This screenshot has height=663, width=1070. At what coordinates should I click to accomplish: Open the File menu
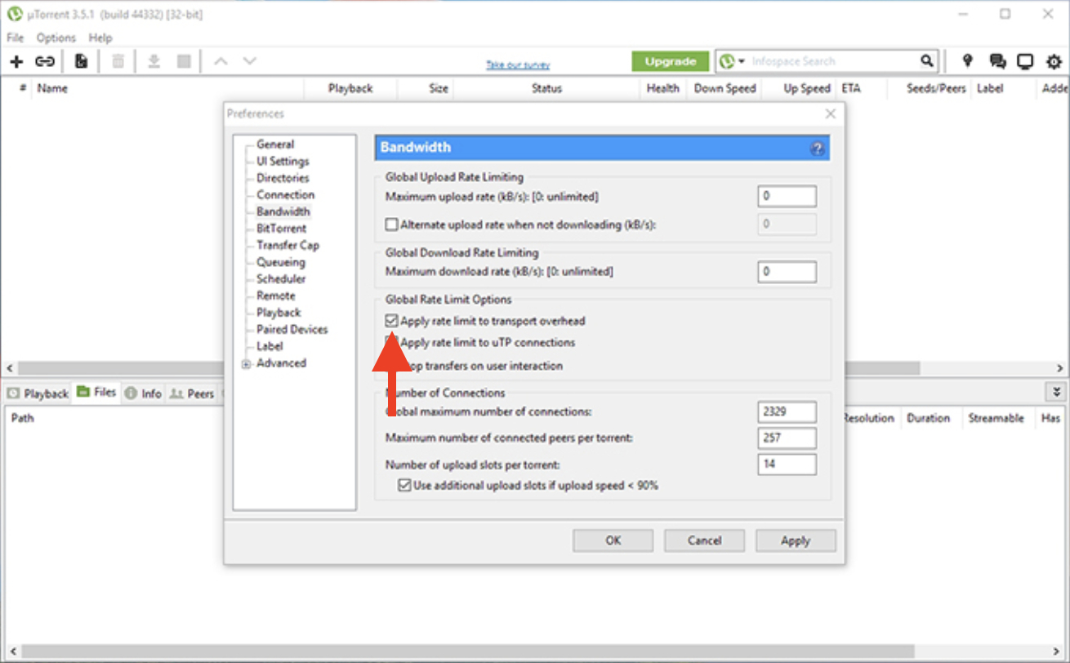[x=16, y=38]
